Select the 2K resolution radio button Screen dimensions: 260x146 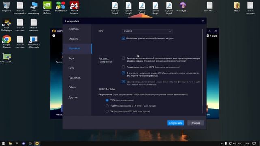107,112
